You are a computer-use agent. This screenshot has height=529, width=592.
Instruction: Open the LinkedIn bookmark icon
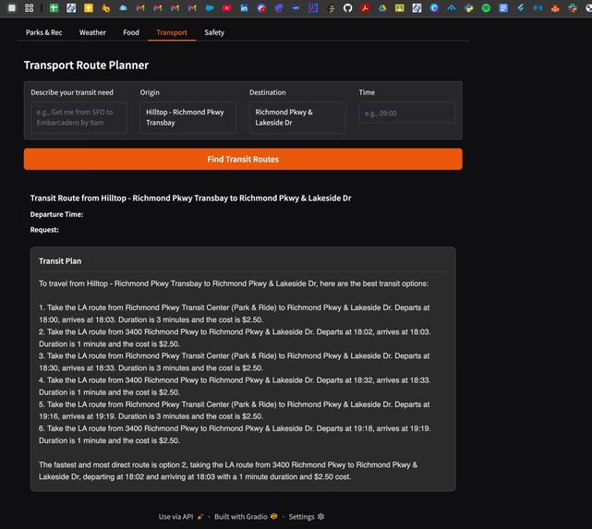tap(244, 8)
